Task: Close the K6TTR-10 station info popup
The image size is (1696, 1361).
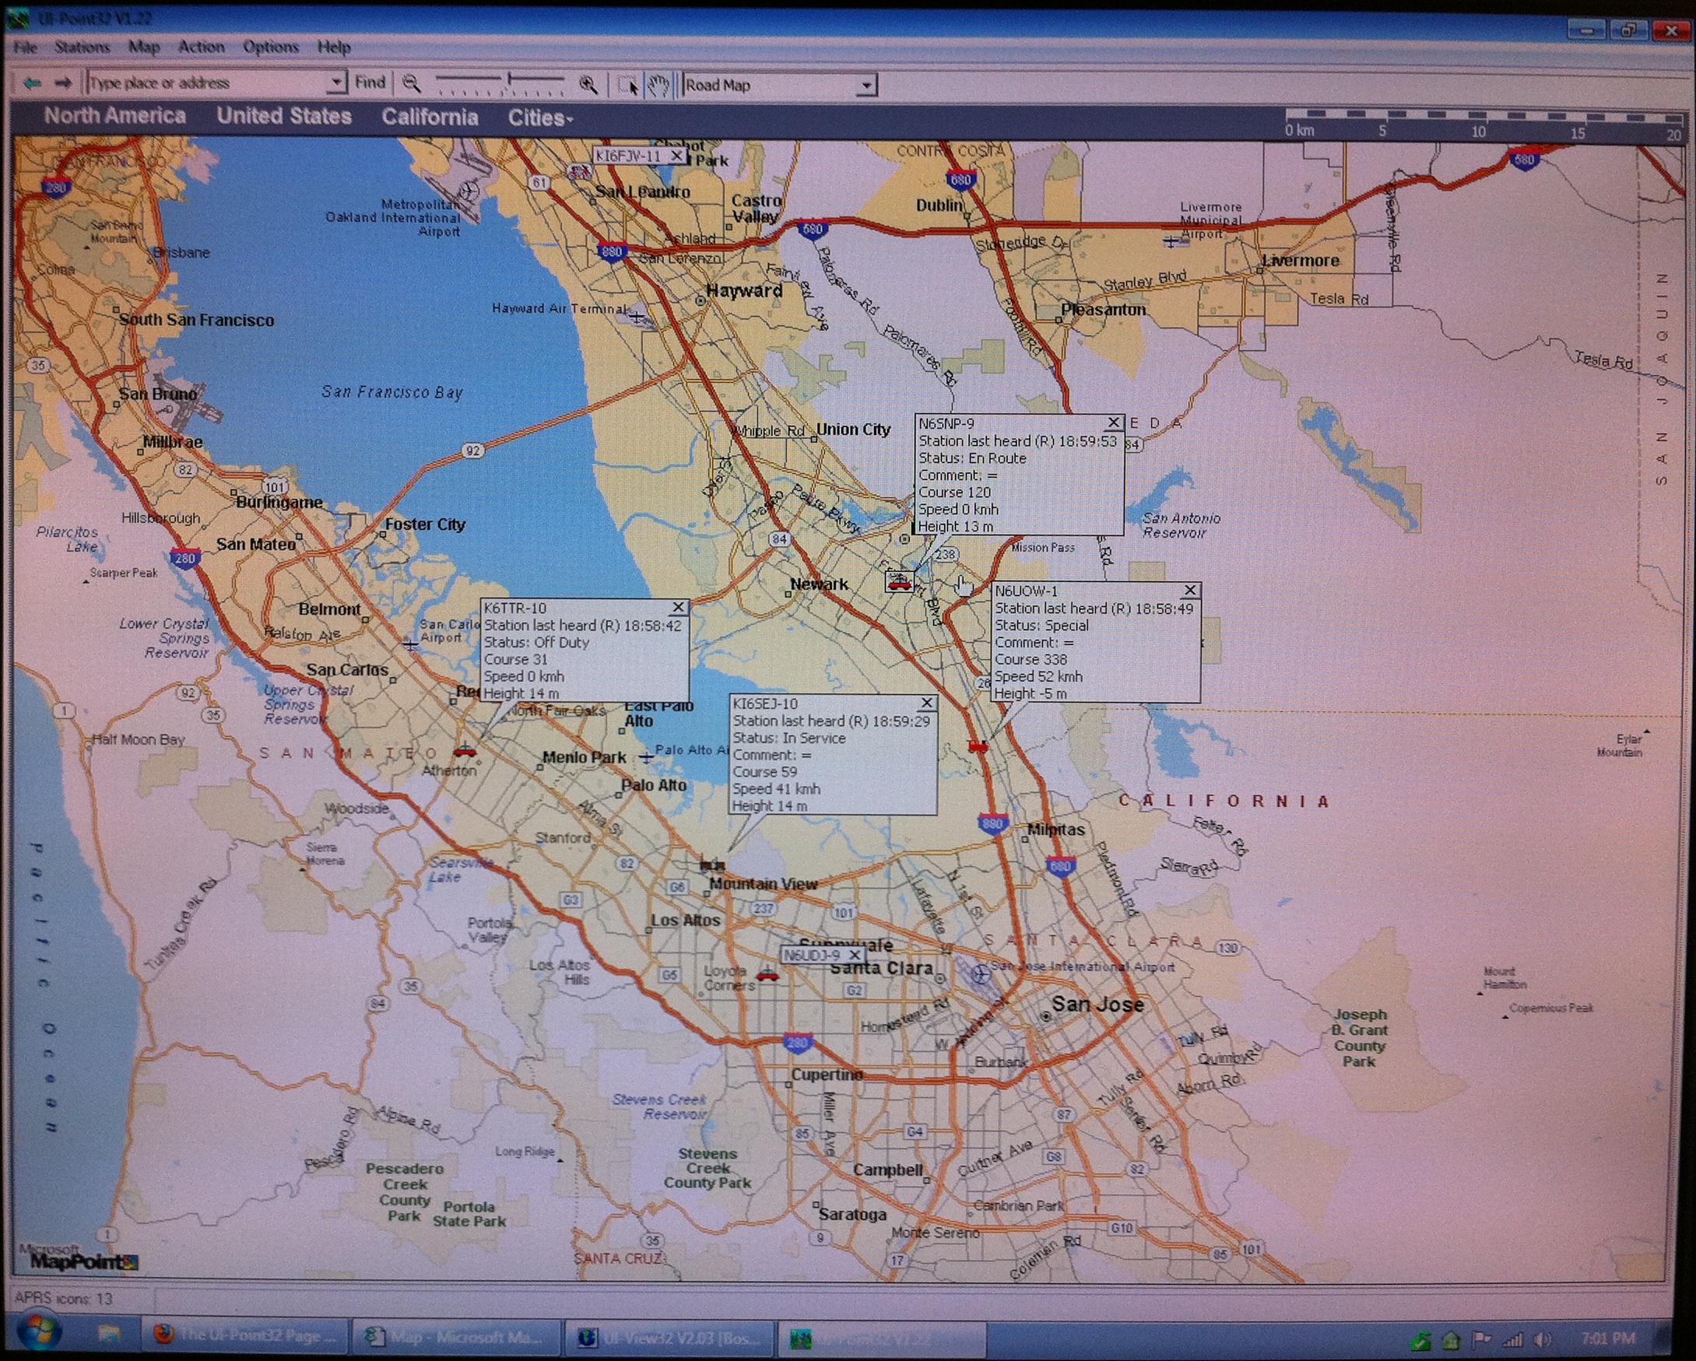Action: (678, 608)
